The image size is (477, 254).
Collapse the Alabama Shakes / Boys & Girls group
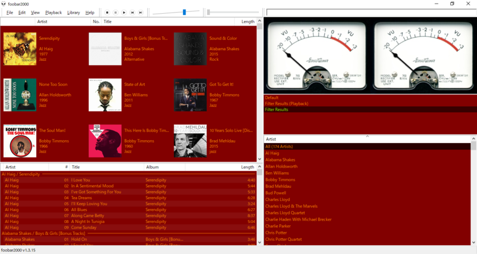[128, 233]
